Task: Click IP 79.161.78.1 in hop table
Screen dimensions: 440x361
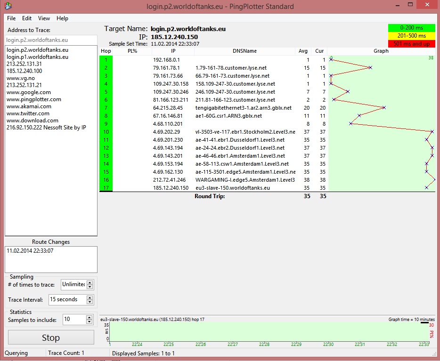Action: click(x=166, y=68)
